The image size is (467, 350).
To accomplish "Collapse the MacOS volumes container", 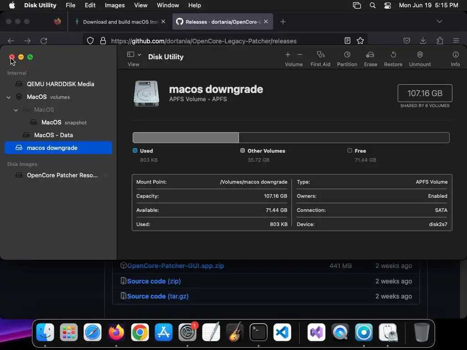I will (9, 98).
